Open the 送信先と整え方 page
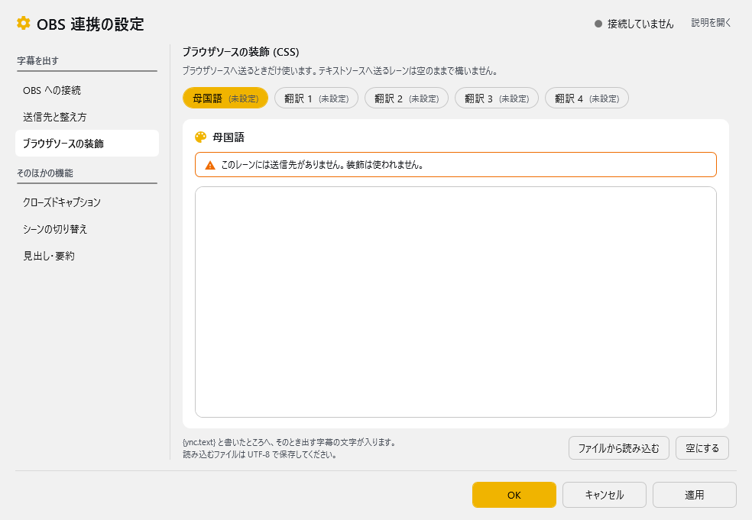752x520 pixels. point(87,117)
